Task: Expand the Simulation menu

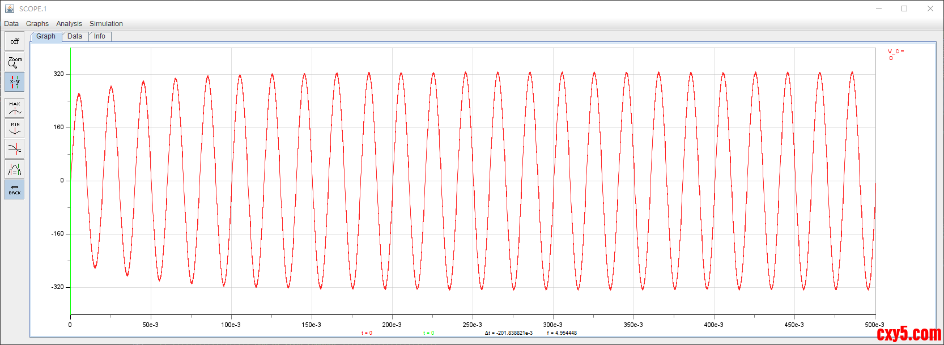Action: point(106,24)
